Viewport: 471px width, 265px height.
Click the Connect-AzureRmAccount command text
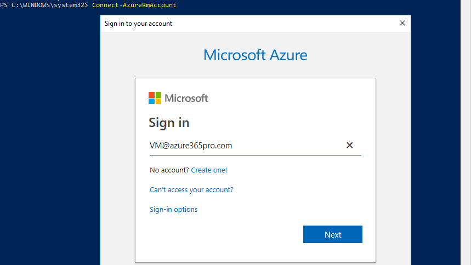[134, 5]
